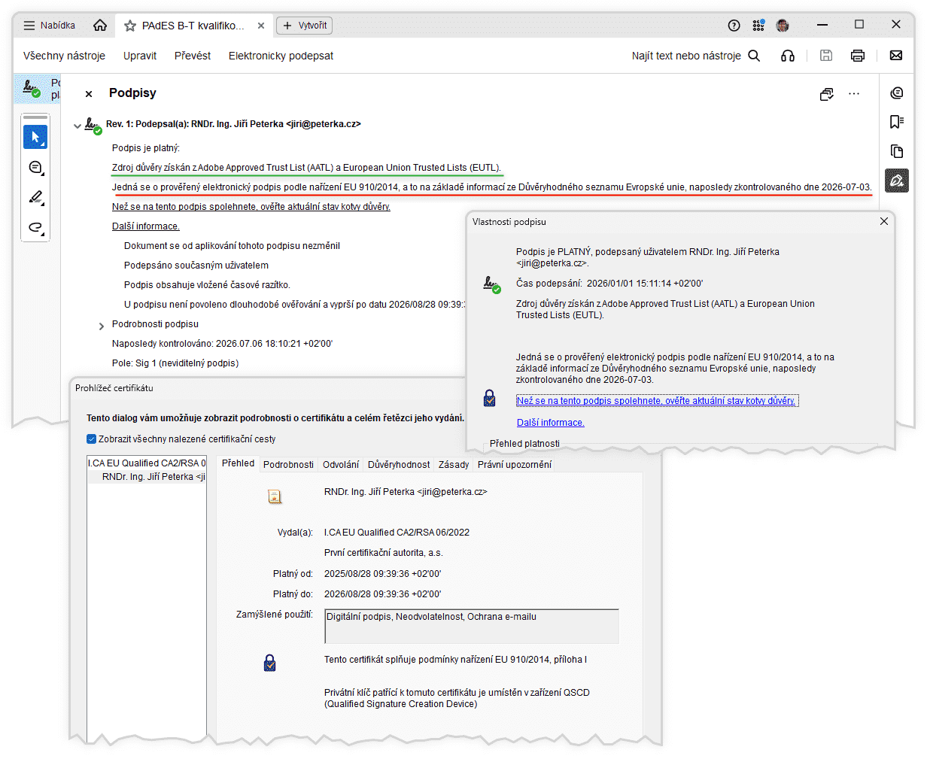Click the signature valid icon in Vlastnosti podpisu
Image resolution: width=927 pixels, height=765 pixels.
click(492, 284)
